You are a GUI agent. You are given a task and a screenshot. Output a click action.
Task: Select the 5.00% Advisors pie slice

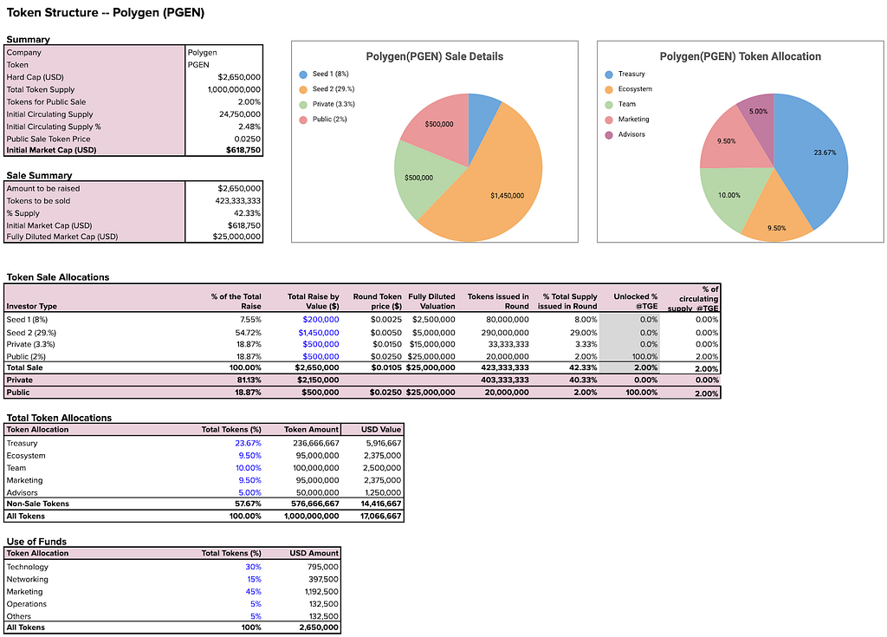(x=760, y=116)
